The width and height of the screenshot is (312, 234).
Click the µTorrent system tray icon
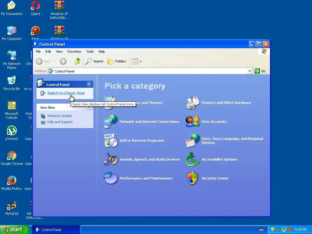284,230
